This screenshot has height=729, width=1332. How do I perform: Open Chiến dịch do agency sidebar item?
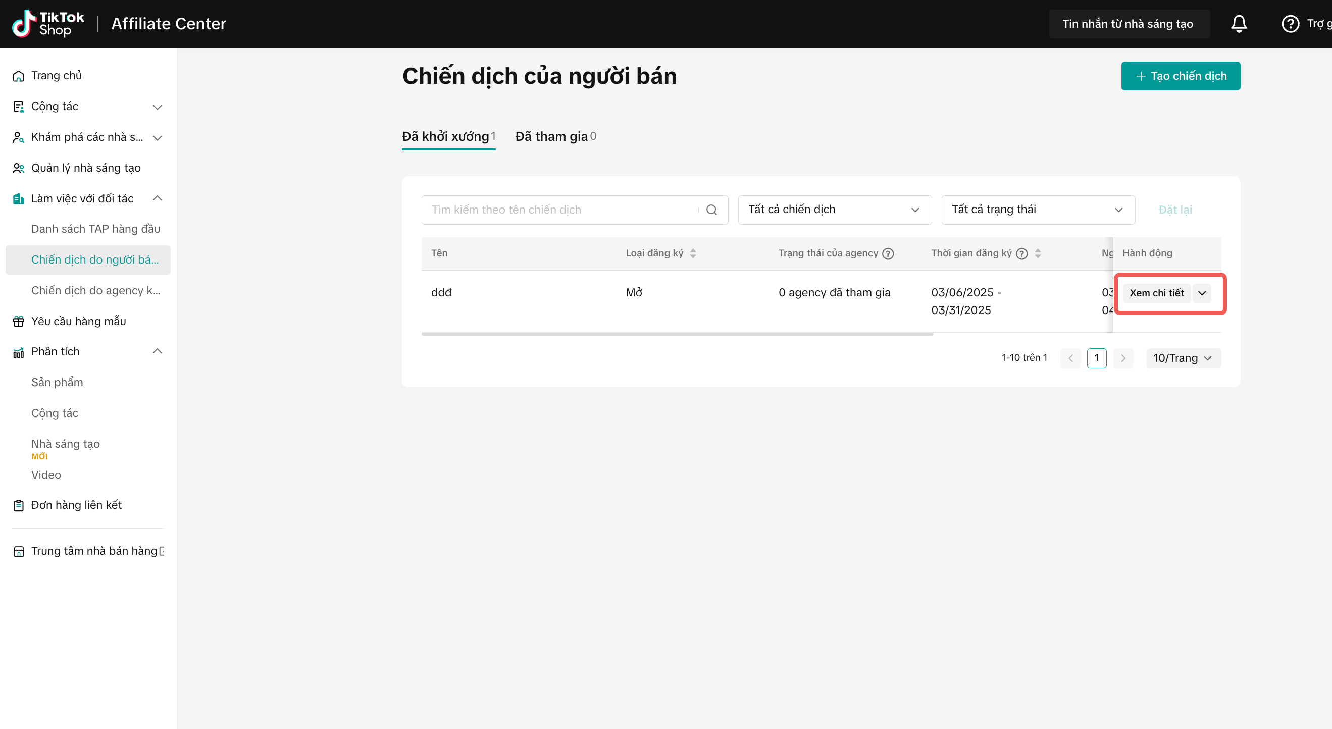click(x=95, y=291)
